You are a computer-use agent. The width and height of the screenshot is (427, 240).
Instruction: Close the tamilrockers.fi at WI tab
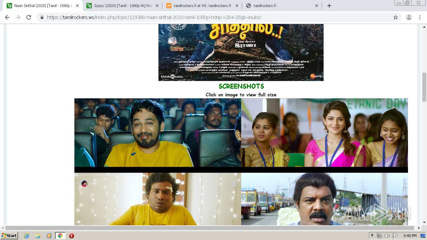[x=237, y=6]
